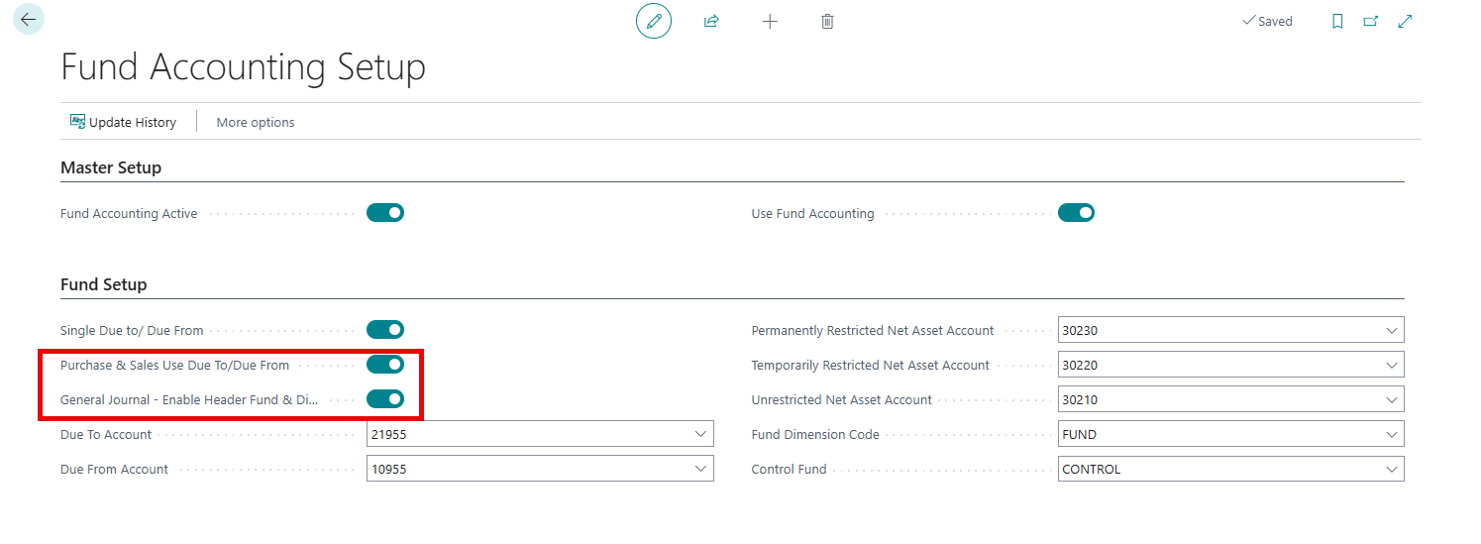Open Fund Dimension Code dropdown arrow
This screenshot has width=1481, height=544.
pos(1392,434)
